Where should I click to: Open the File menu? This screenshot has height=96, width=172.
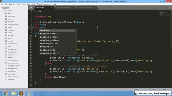pos(2,4)
